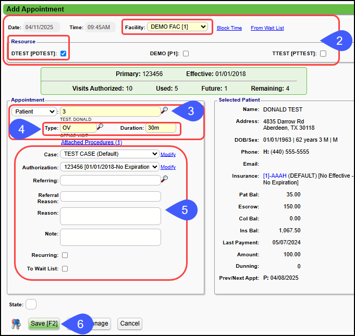Click the Block Time link
The image size is (355, 336).
point(229,28)
